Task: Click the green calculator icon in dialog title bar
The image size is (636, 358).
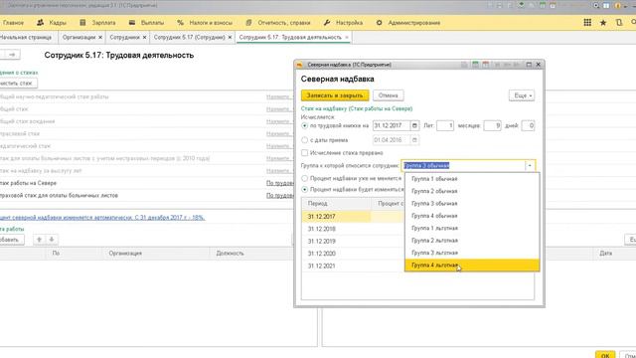Action: tap(475, 65)
